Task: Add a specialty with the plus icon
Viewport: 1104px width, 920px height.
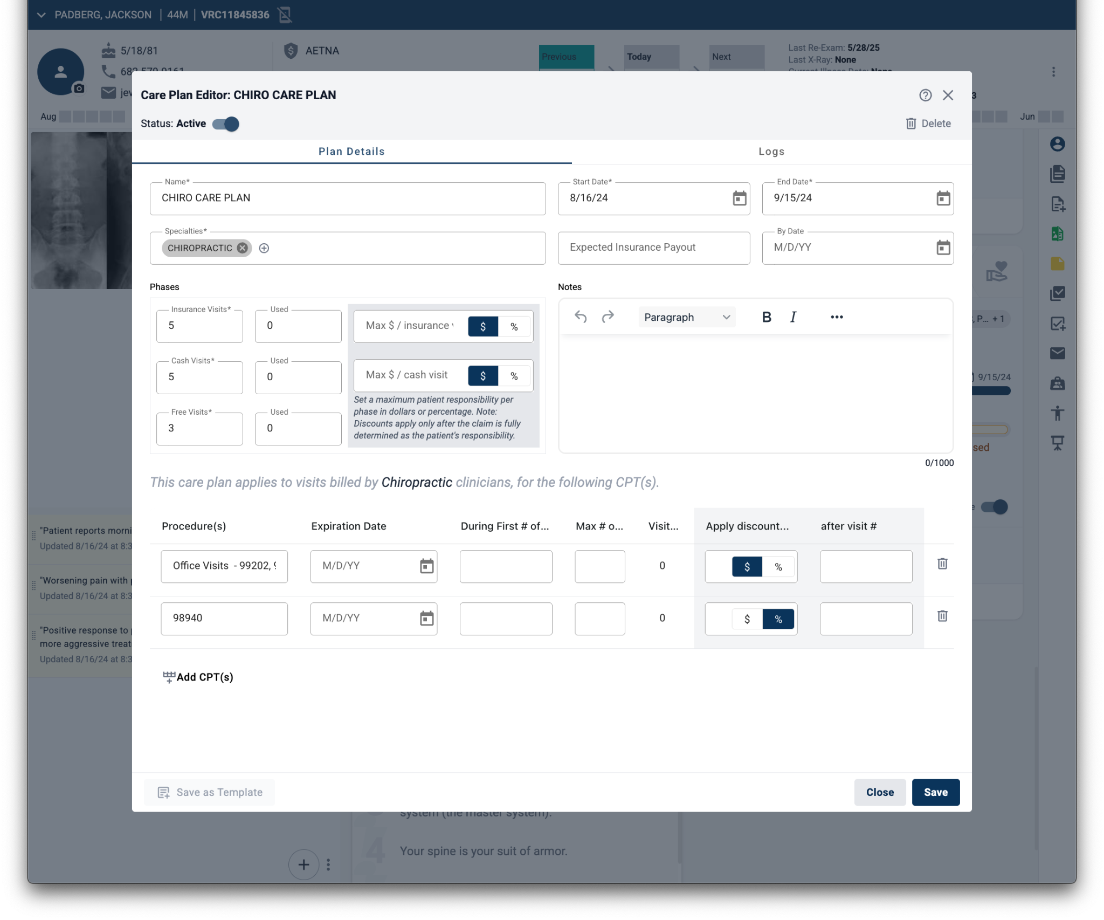Action: tap(264, 248)
